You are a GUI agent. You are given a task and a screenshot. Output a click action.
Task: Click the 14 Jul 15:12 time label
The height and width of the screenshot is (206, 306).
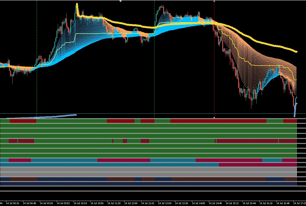(232, 203)
